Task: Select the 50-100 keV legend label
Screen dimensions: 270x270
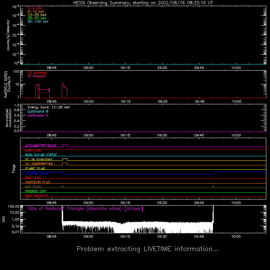Action: tap(38, 22)
